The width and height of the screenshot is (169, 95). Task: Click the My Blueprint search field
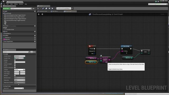pyautogui.click(x=21, y=8)
